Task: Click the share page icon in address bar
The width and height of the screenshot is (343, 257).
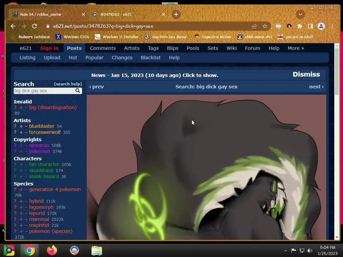Action: point(254,26)
